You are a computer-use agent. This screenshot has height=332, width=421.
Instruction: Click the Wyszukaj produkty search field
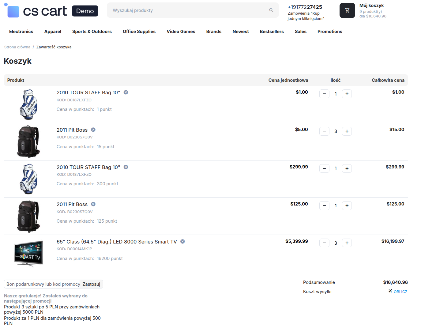coord(193,10)
